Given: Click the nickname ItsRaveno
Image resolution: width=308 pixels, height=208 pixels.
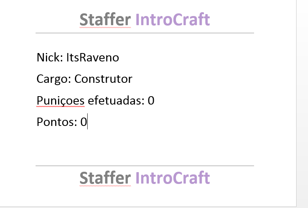Looking at the screenshot, I should click(x=93, y=57).
